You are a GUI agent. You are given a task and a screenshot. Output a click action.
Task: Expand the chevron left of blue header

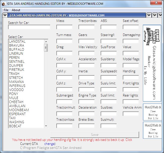(x=5, y=15)
